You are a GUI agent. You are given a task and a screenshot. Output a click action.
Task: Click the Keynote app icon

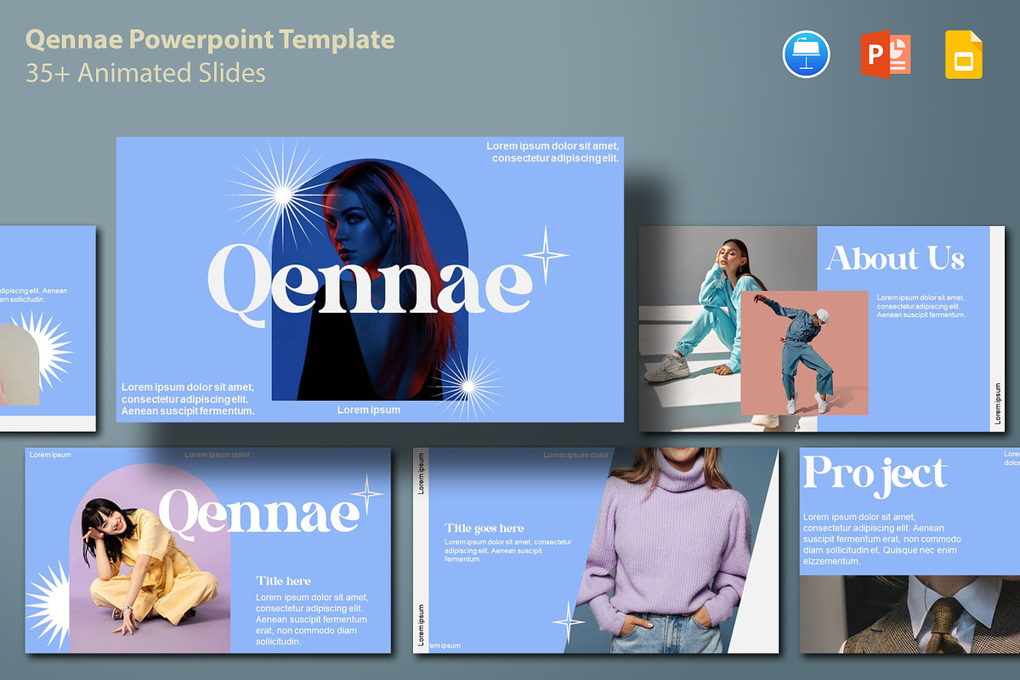806,54
